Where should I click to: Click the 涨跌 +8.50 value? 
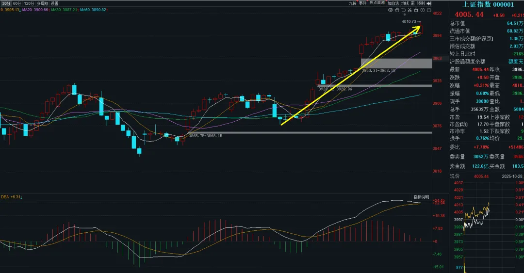[x=483, y=78]
